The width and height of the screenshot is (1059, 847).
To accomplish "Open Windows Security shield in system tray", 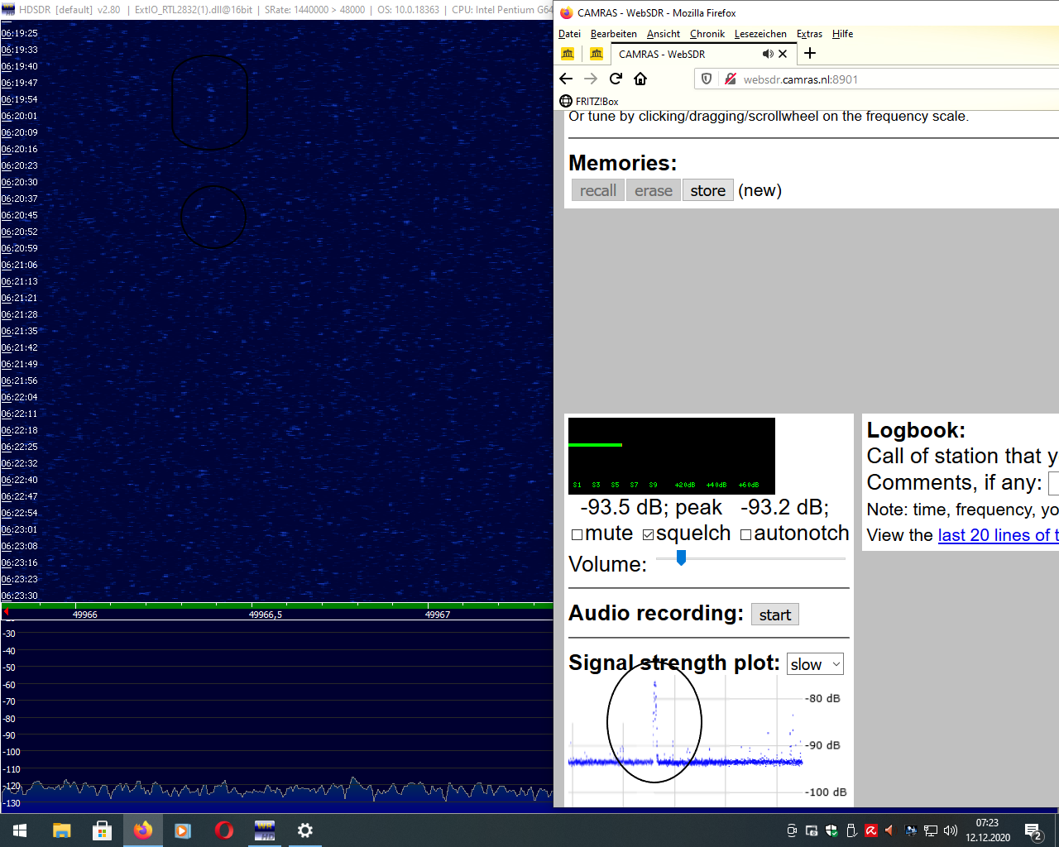I will click(x=831, y=830).
